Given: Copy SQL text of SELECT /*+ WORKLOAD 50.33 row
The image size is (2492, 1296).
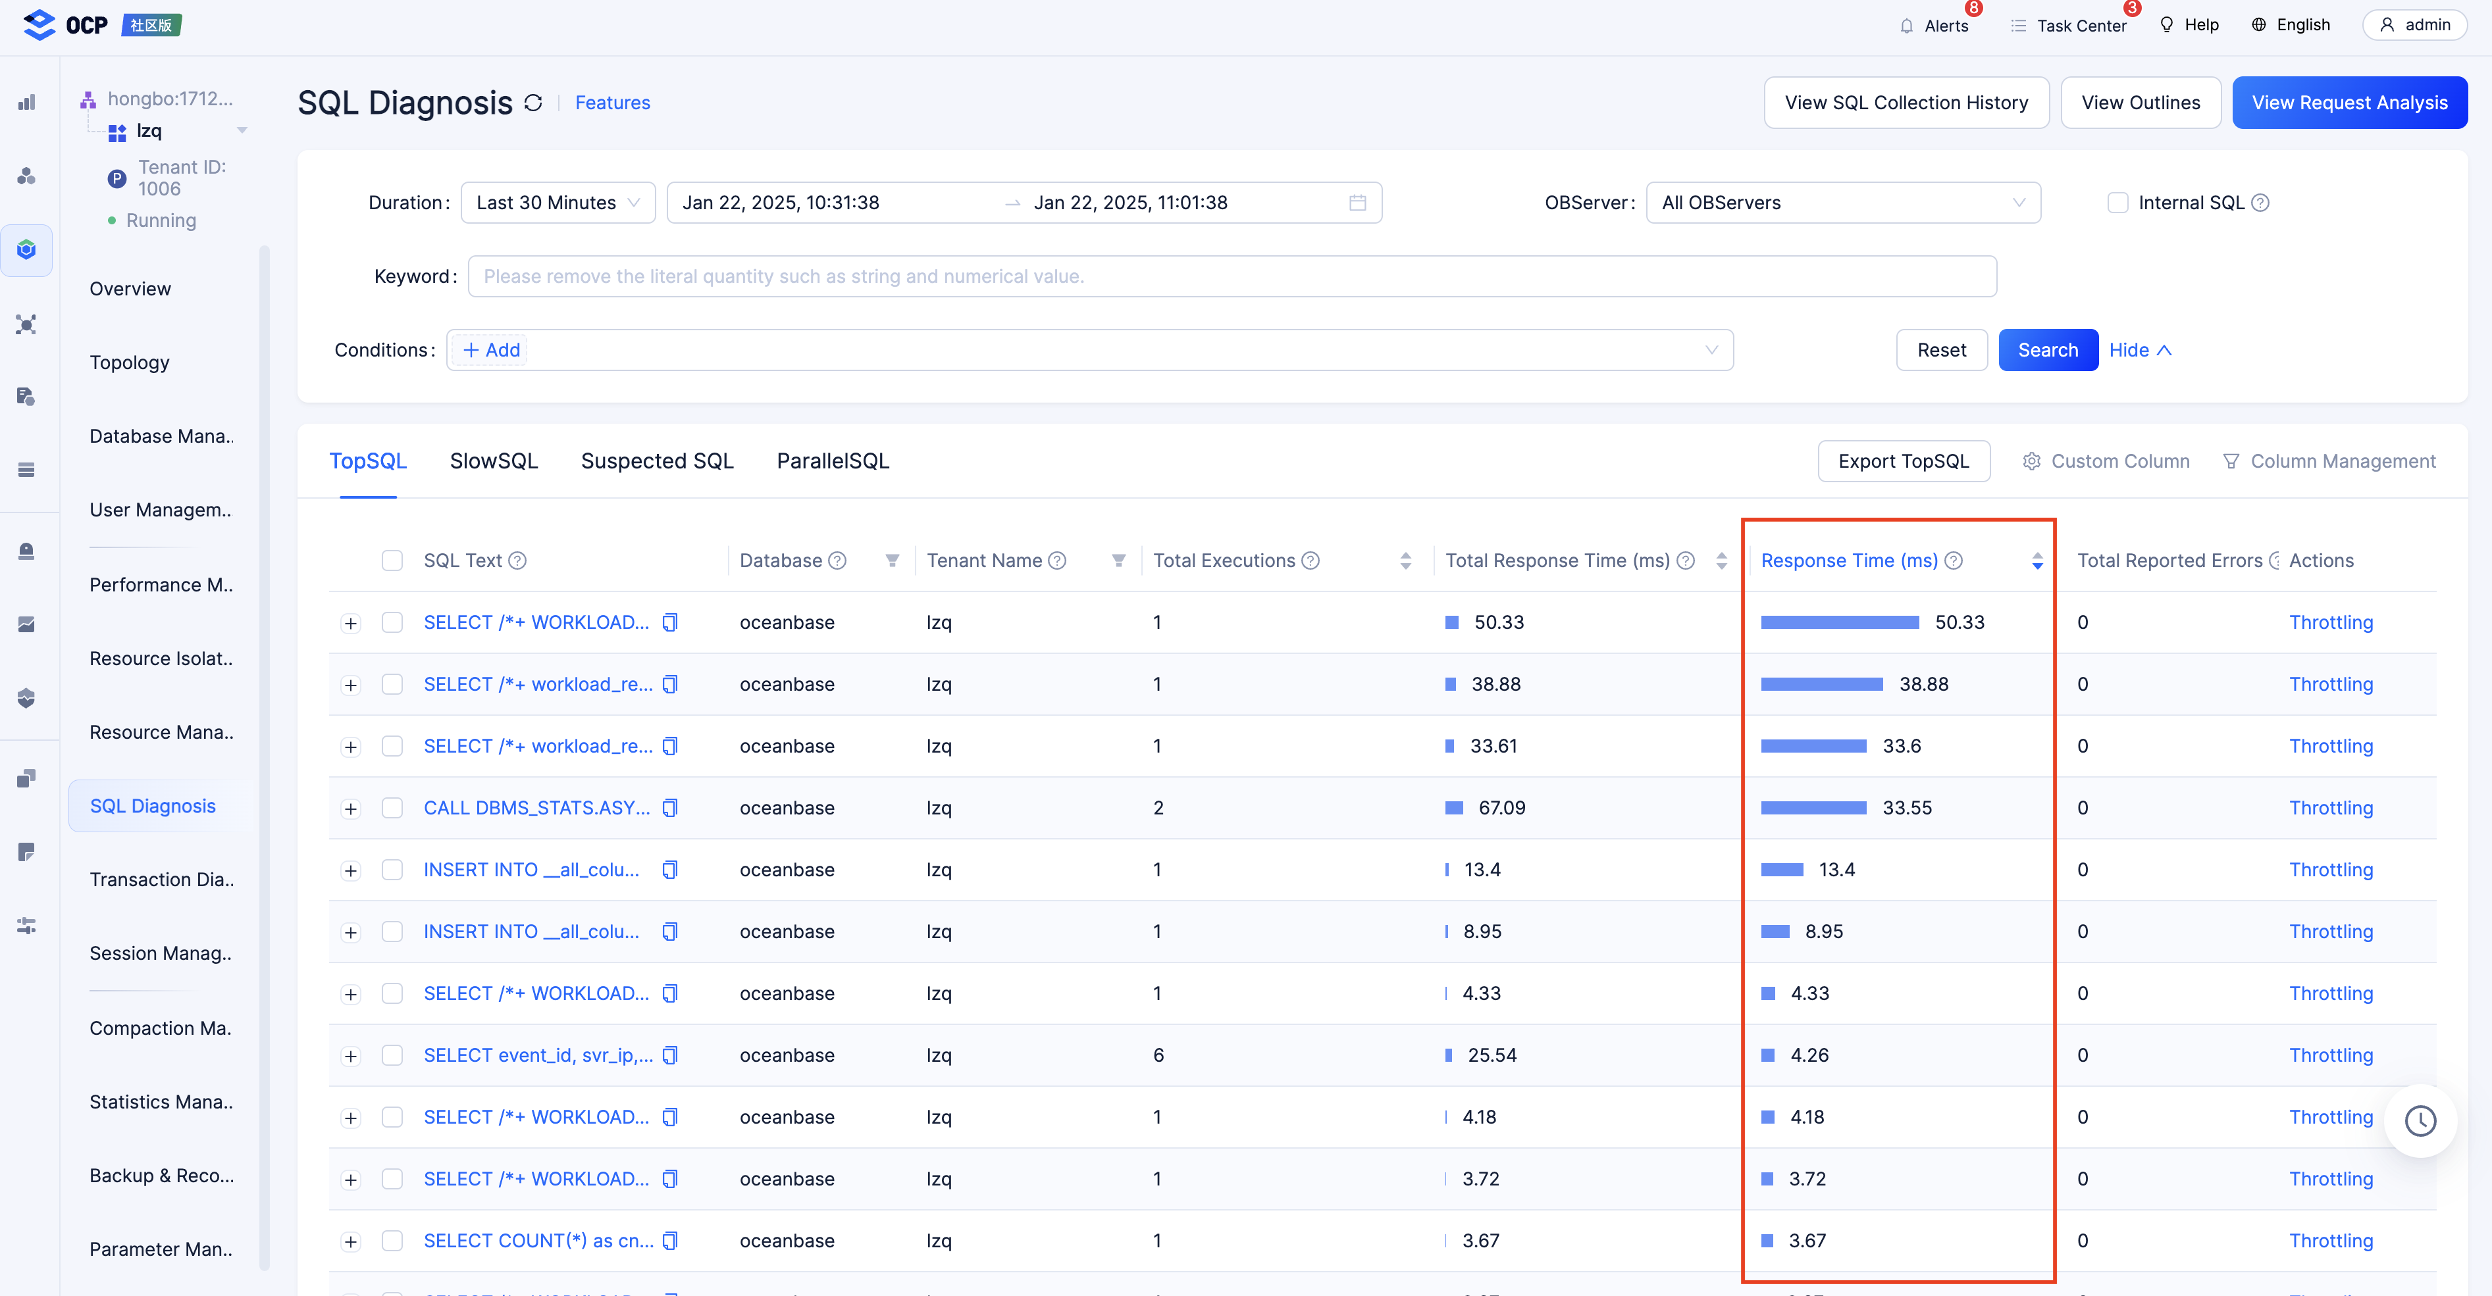Looking at the screenshot, I should pos(669,622).
